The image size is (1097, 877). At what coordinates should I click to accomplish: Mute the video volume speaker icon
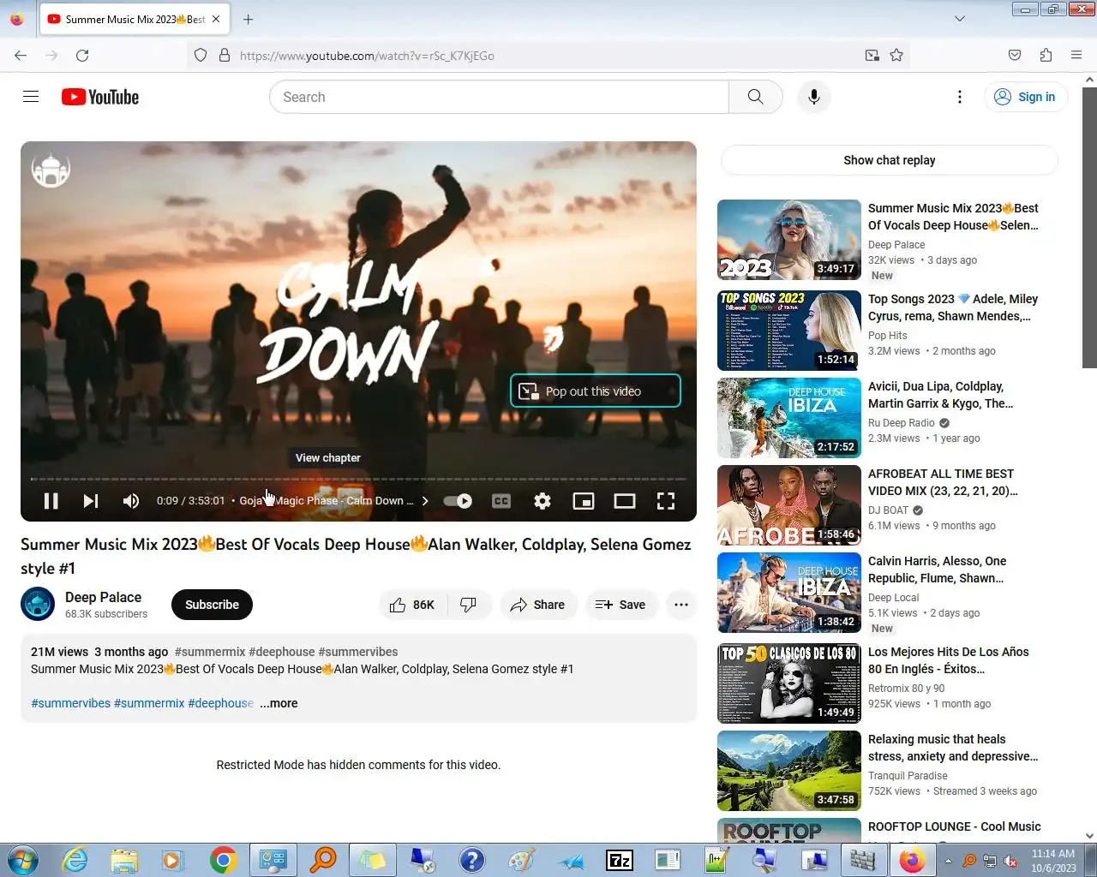coord(131,501)
